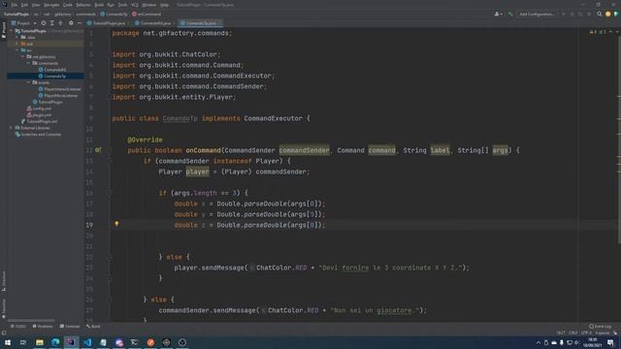621x349 pixels.
Task: Click the Project panel horizontal scrollbar
Action: click(31, 320)
